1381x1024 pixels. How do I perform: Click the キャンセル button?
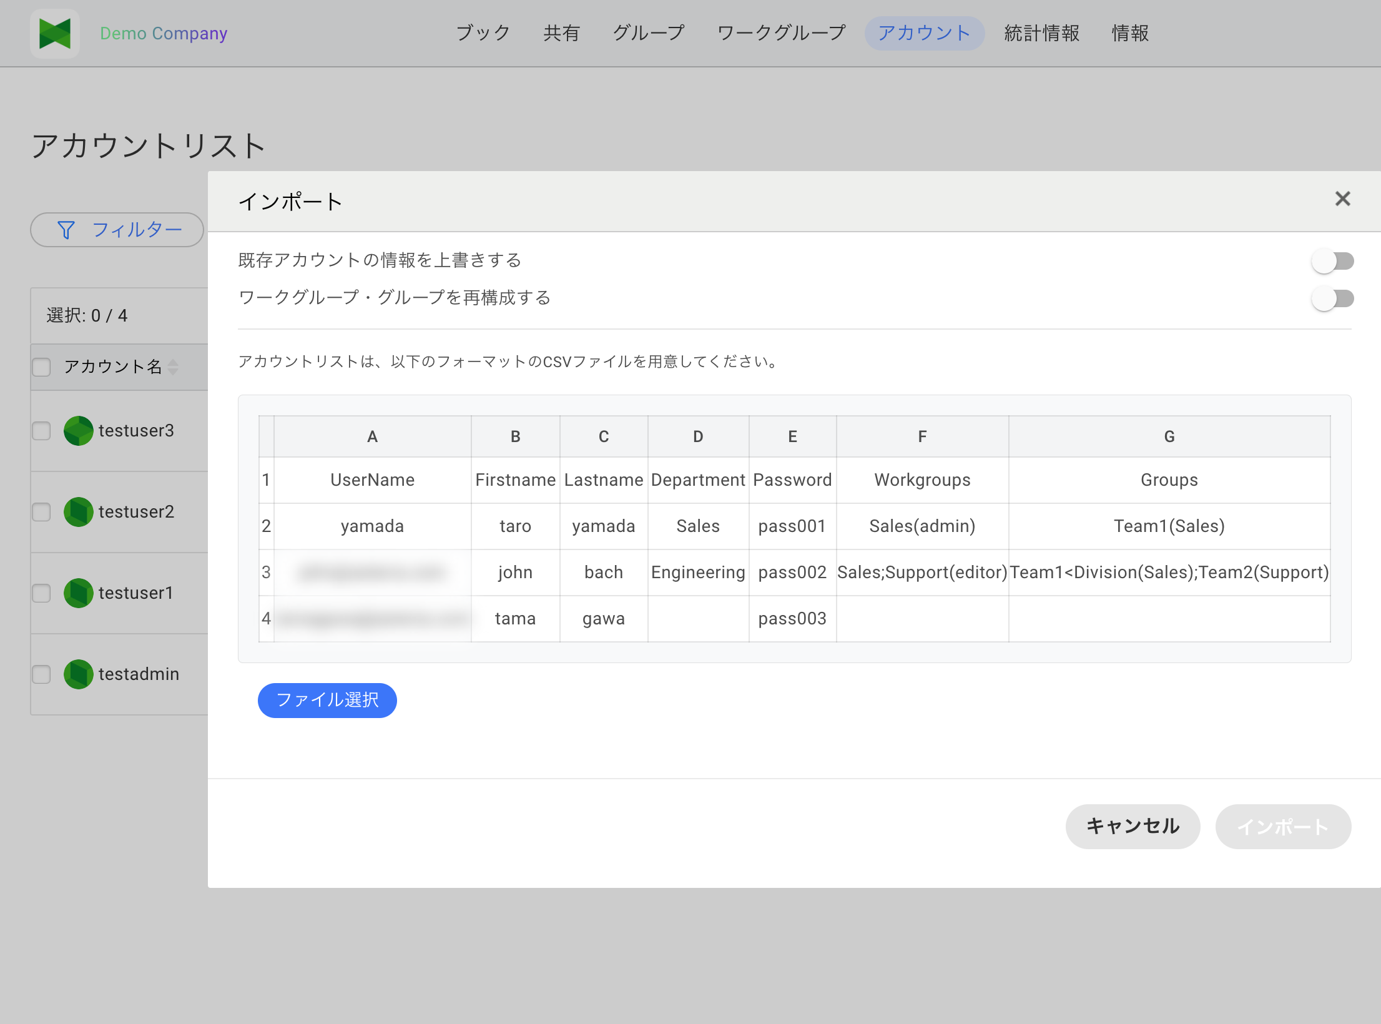(1133, 827)
